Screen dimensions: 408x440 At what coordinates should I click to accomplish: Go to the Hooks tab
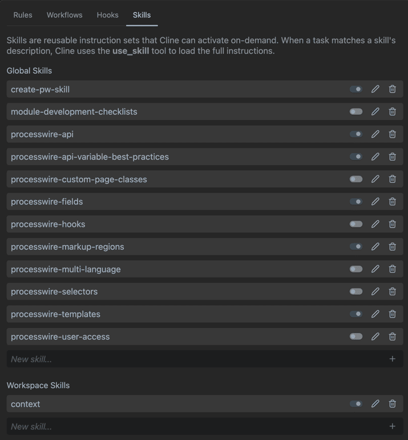pyautogui.click(x=107, y=15)
